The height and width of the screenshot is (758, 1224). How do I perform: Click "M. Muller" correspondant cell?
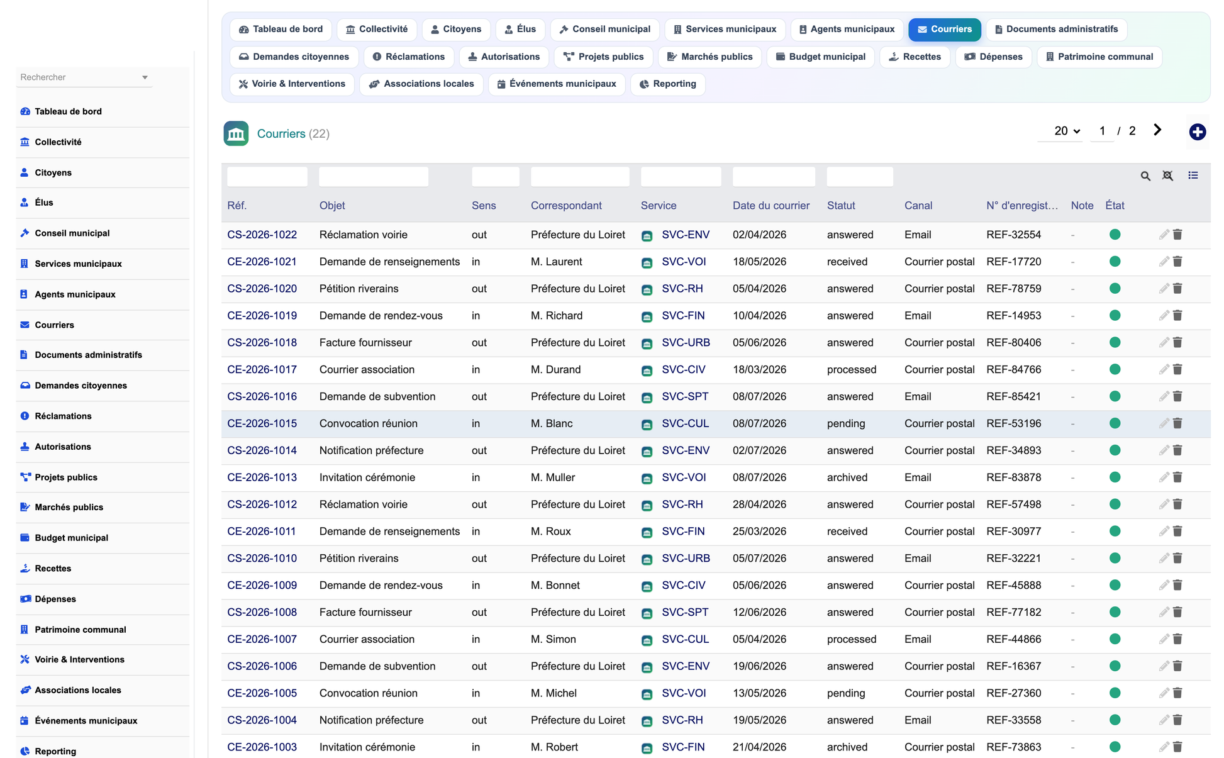tap(553, 477)
